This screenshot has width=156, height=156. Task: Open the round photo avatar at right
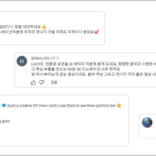click(x=147, y=122)
